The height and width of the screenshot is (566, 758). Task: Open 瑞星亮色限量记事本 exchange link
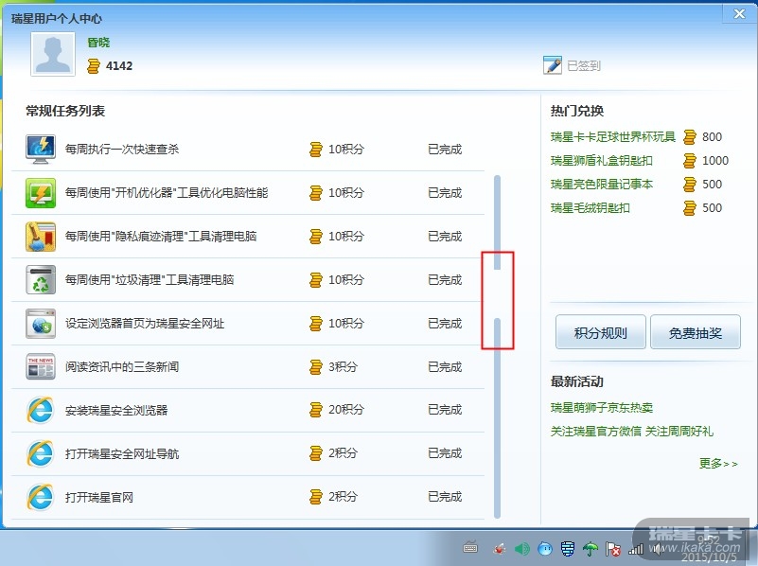[x=601, y=185]
